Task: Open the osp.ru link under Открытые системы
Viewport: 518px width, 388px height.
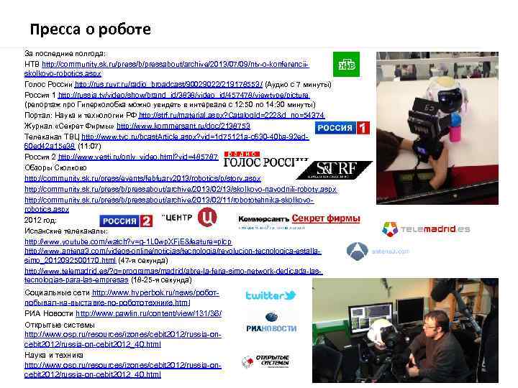Action: 122,339
